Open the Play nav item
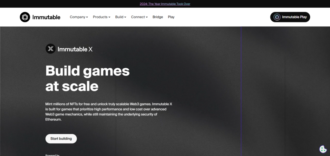Viewport: 330px width, 156px height. point(171,17)
